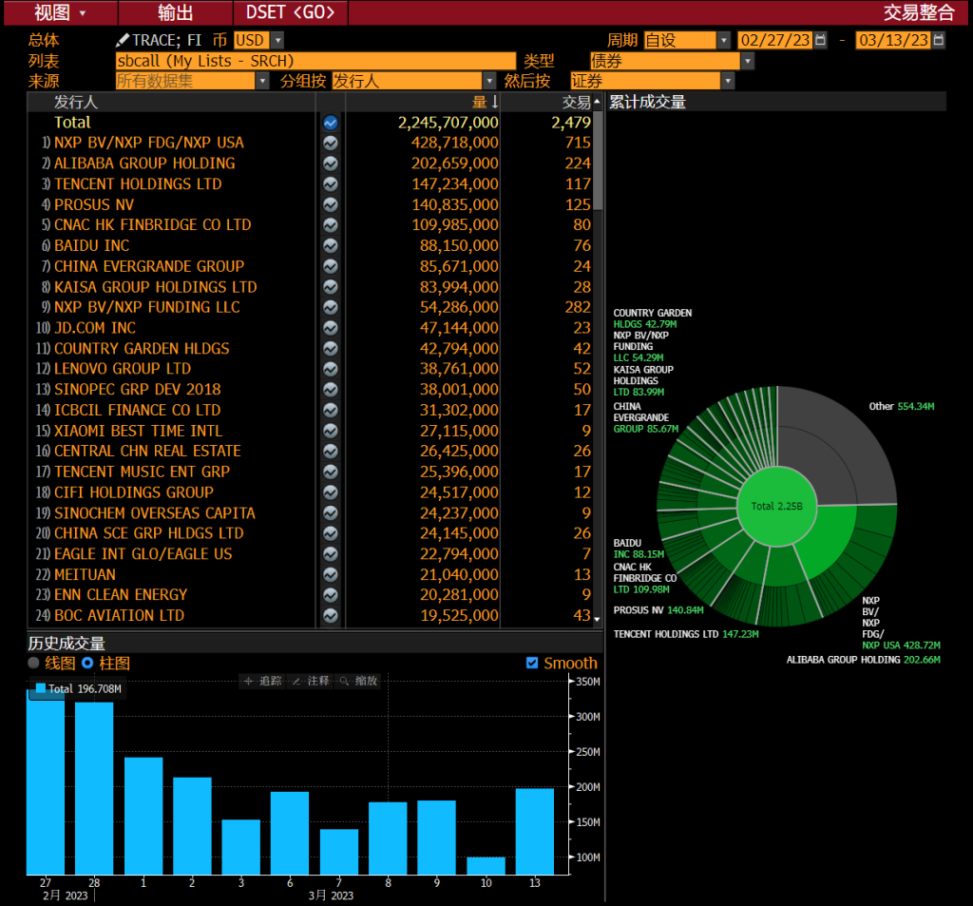Open calendar picker for start date 02/27/23
The height and width of the screenshot is (906, 973).
[820, 40]
